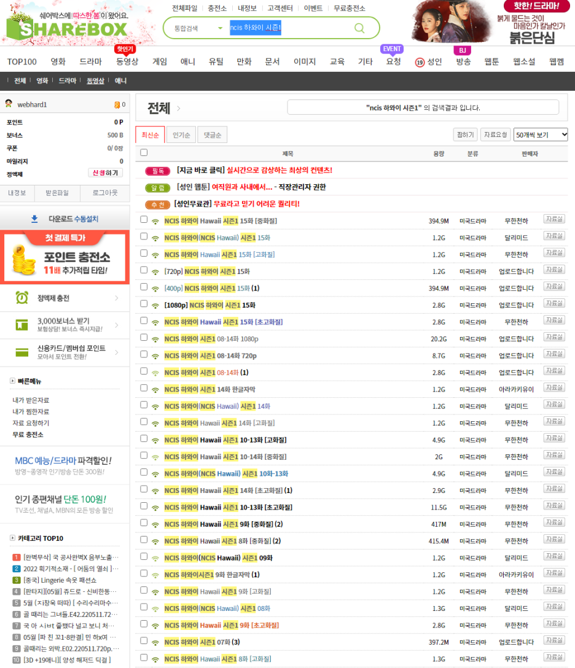Viewport: 575px width, 668px height.
Task: Open the flat-rate recharge clock icon
Action: (22, 298)
